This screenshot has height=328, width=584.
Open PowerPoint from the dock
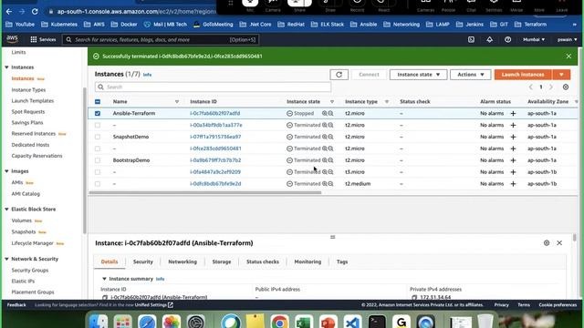[x=328, y=322]
